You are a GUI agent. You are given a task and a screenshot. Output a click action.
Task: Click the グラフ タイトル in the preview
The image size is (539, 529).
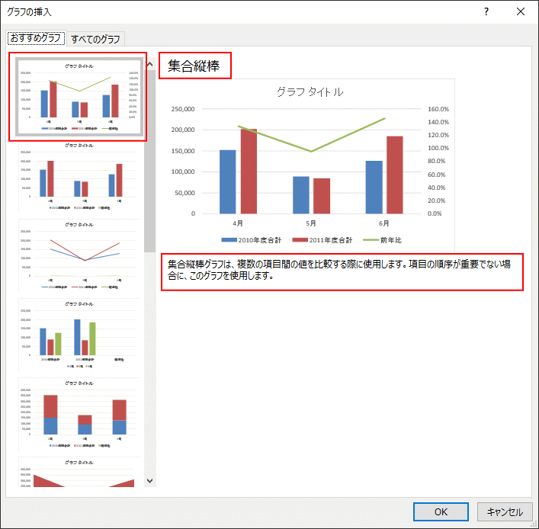[310, 91]
